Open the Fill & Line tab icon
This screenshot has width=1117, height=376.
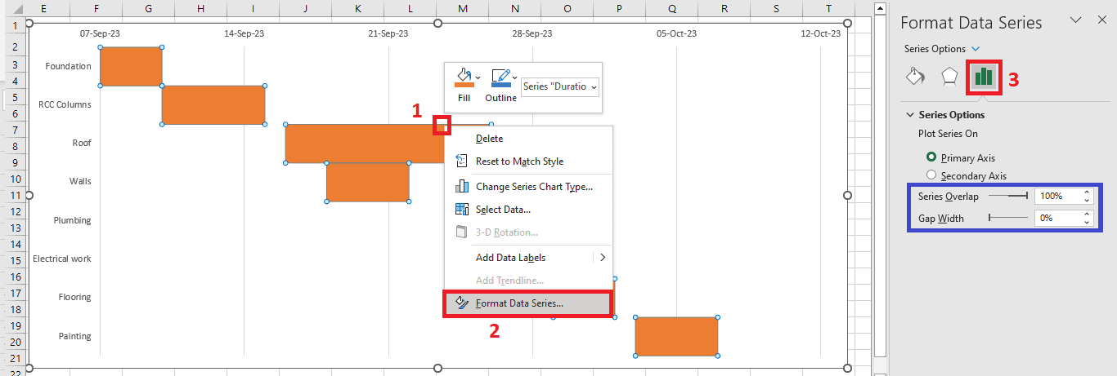tap(915, 77)
